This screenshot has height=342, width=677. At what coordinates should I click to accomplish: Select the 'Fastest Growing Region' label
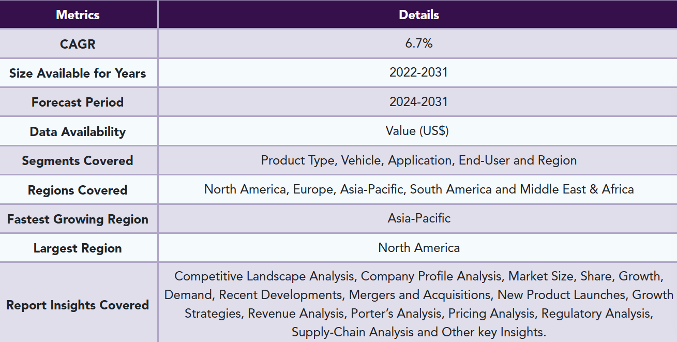click(x=78, y=219)
